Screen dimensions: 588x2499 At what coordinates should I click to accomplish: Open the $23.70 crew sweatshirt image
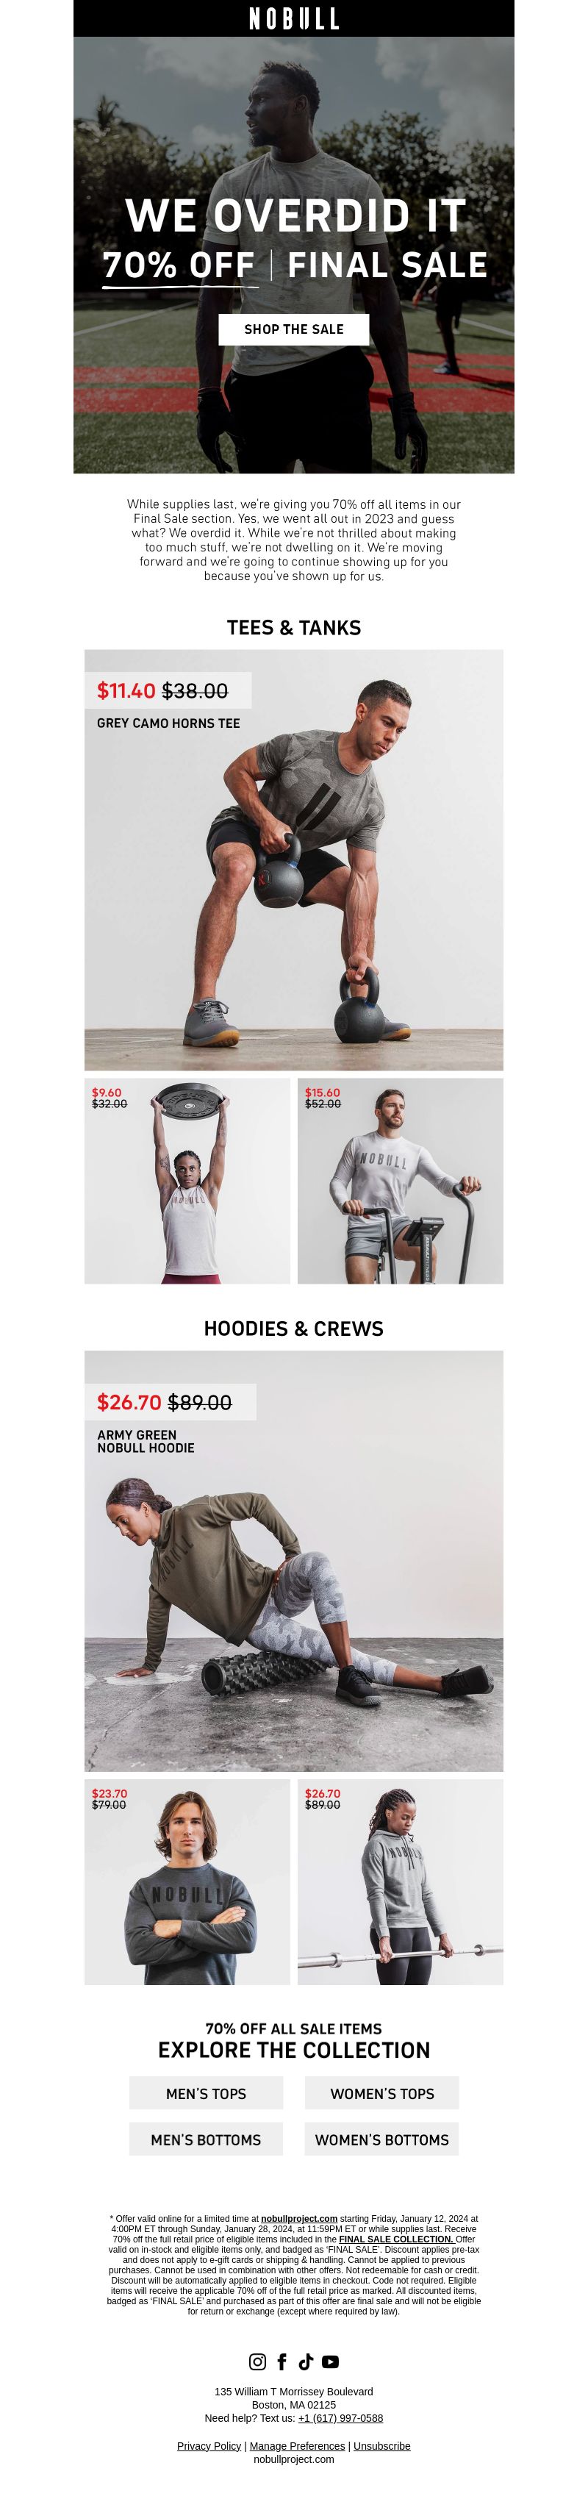[x=187, y=1882]
